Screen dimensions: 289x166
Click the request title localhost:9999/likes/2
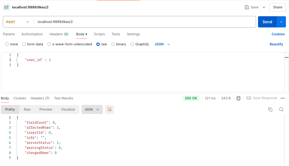[x=30, y=7]
